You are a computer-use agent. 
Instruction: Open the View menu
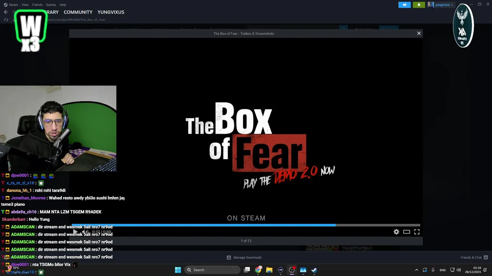[x=25, y=5]
